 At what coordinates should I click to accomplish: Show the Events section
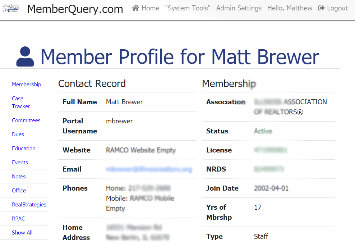(20, 163)
